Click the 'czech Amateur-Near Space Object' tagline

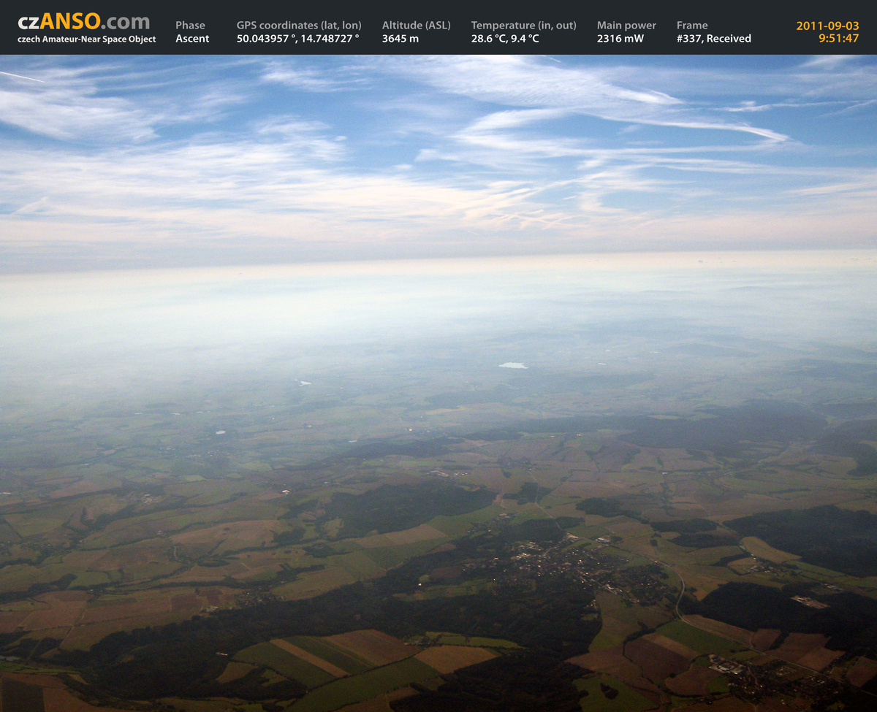pos(87,39)
